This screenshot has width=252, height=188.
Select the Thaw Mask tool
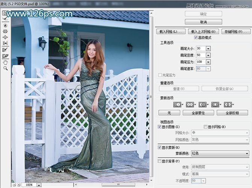[x=5, y=56]
